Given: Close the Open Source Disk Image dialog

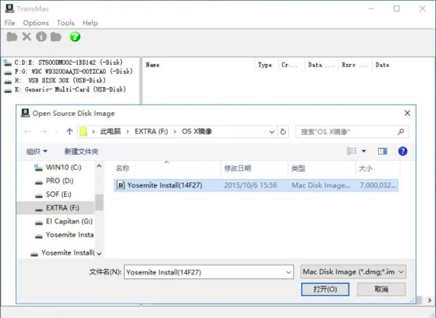Looking at the screenshot, I should point(407,113).
